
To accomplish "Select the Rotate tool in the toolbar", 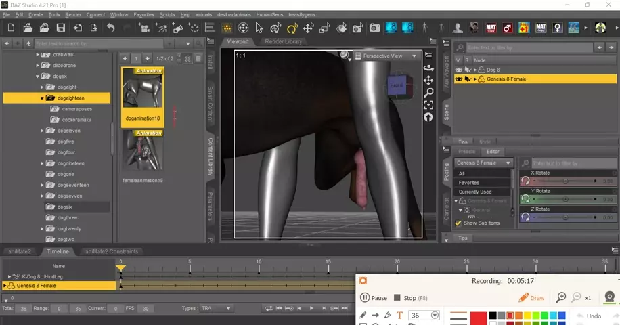I will (292, 28).
